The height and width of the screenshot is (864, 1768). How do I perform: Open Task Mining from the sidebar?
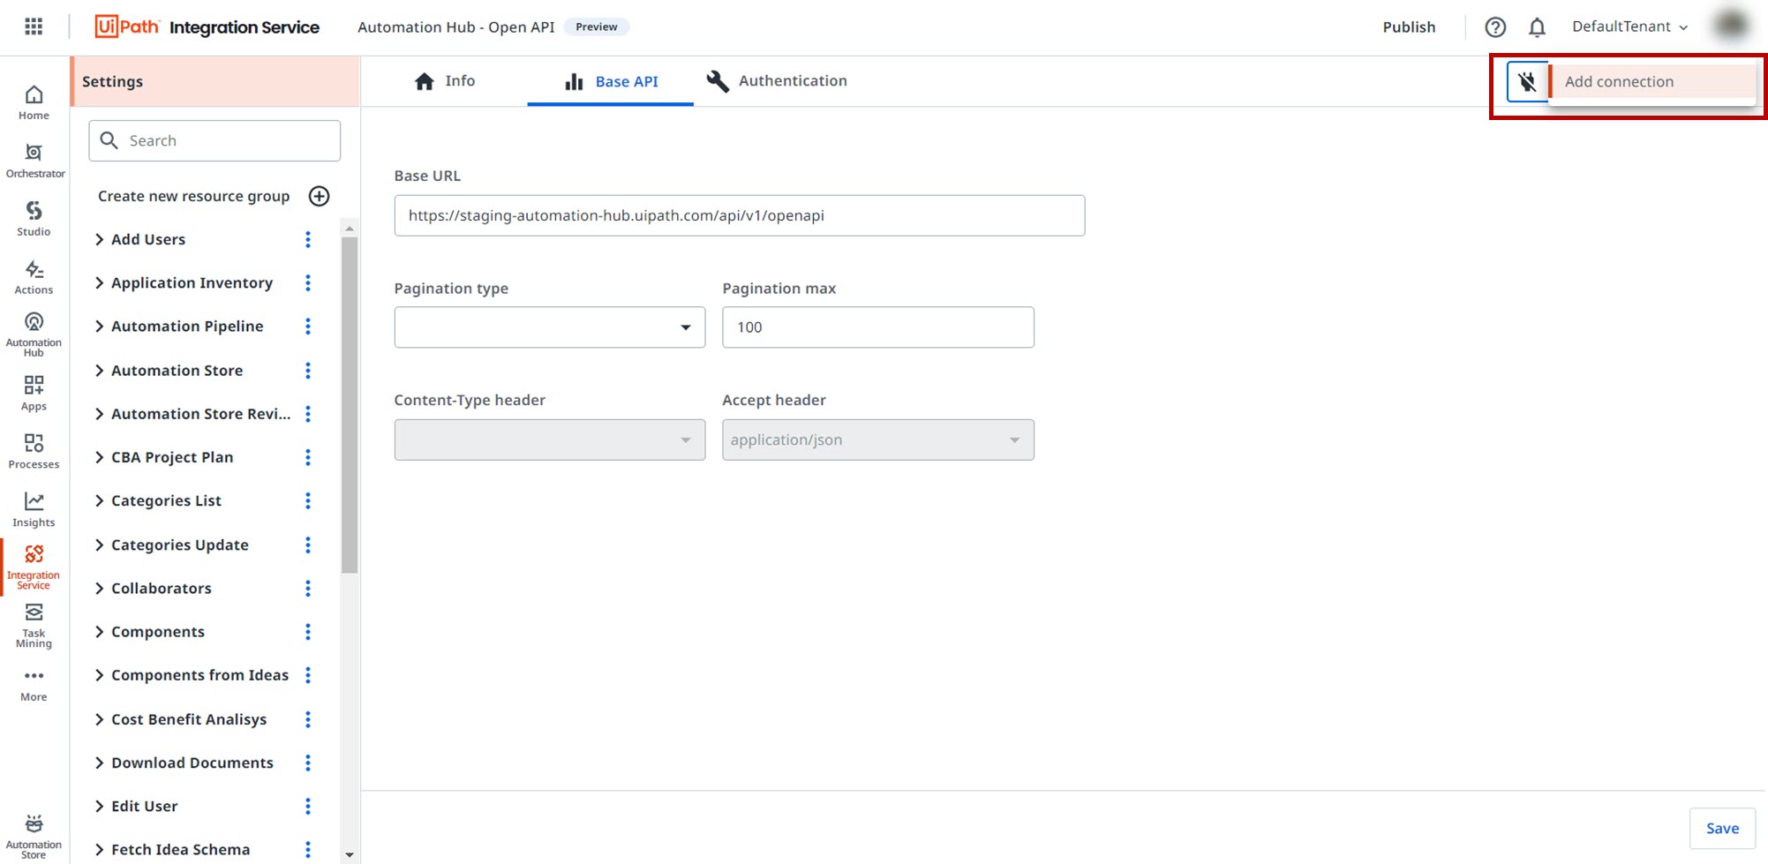pyautogui.click(x=34, y=626)
